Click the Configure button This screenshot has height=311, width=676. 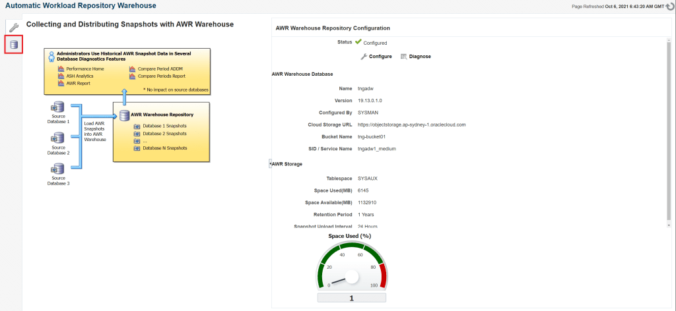click(x=376, y=57)
